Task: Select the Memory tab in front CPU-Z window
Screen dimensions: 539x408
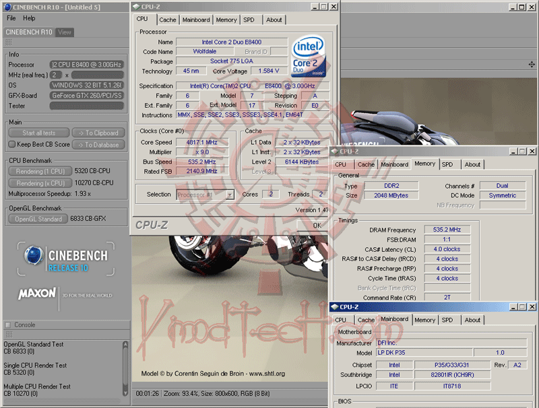Action: pyautogui.click(x=226, y=20)
